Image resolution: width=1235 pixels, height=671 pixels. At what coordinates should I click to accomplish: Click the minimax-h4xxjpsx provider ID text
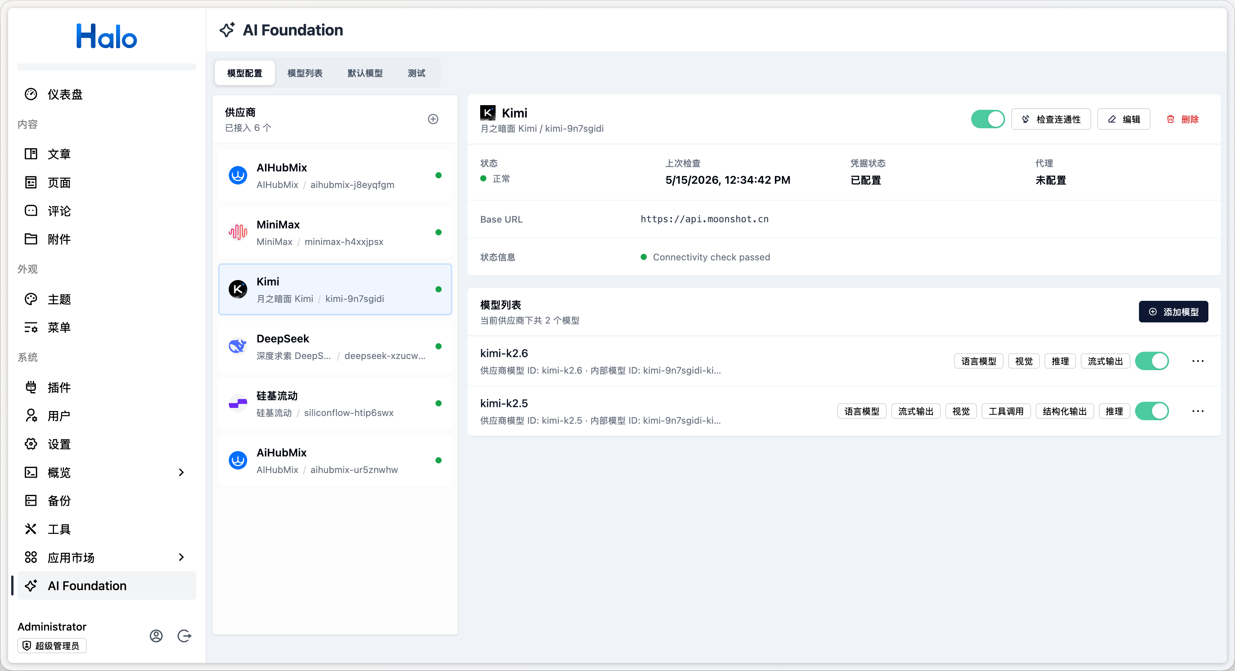tap(344, 242)
